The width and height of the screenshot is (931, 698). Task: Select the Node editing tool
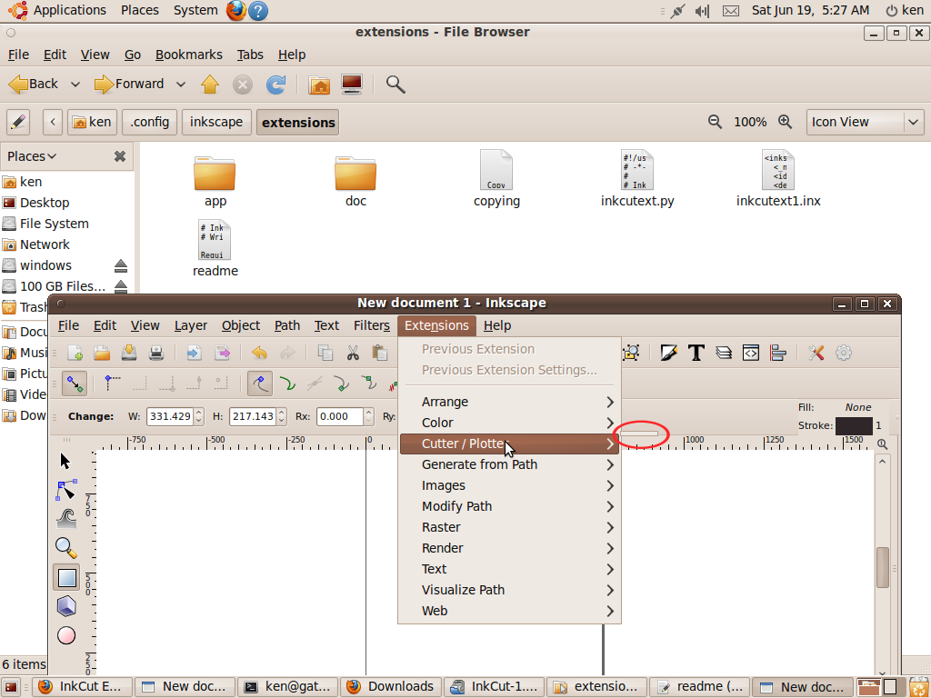(65, 489)
